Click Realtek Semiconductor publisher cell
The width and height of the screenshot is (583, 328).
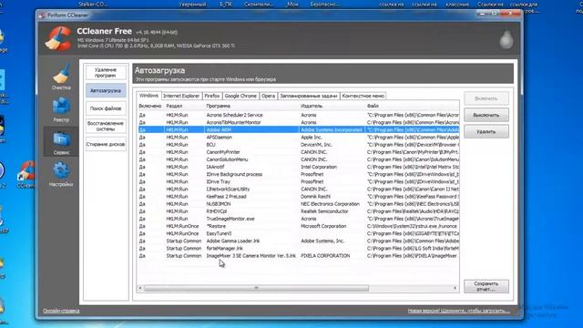coord(324,211)
